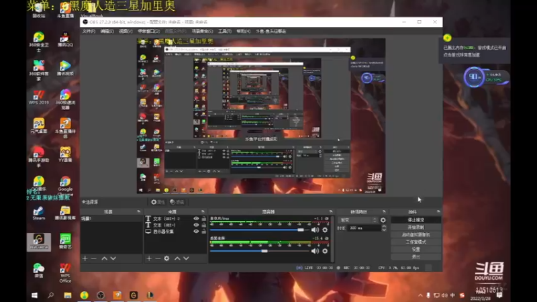This screenshot has height=302, width=537.
Task: Open the YY voice desktop shortcut
Action: [x=65, y=154]
